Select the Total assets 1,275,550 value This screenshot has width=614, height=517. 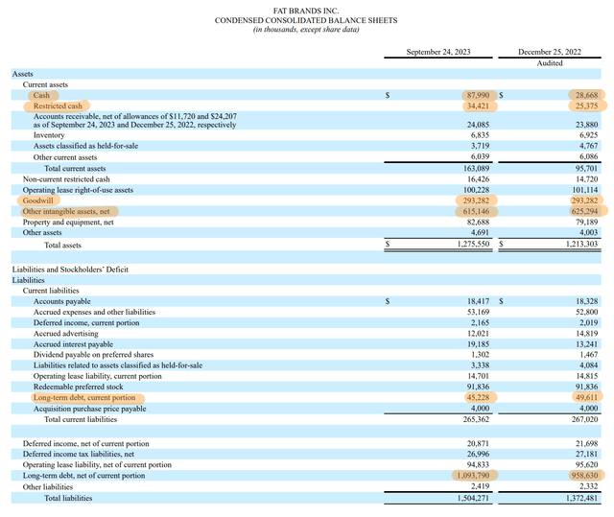tap(473, 244)
